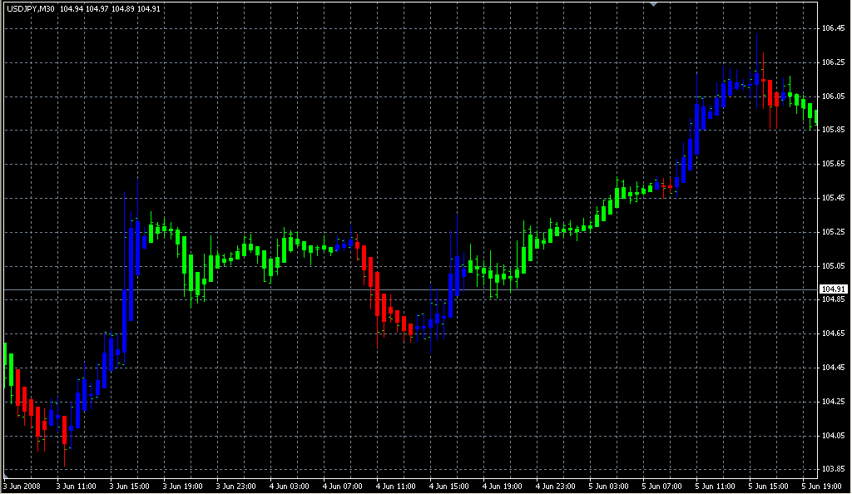Click the chart shift triangle marker at top
Screen dimensions: 852x494
[654, 4]
